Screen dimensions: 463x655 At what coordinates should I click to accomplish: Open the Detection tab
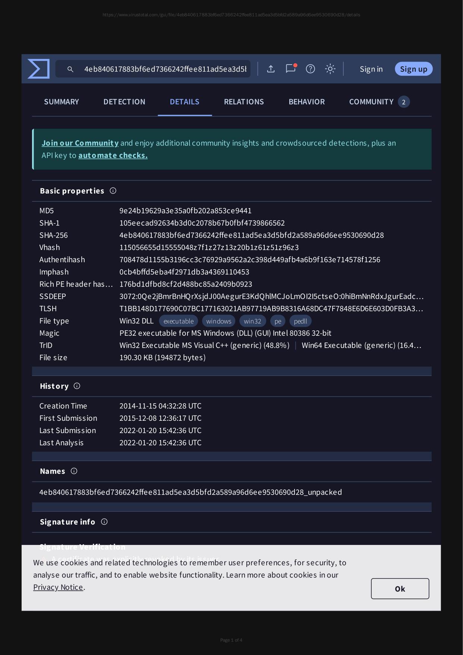124,102
